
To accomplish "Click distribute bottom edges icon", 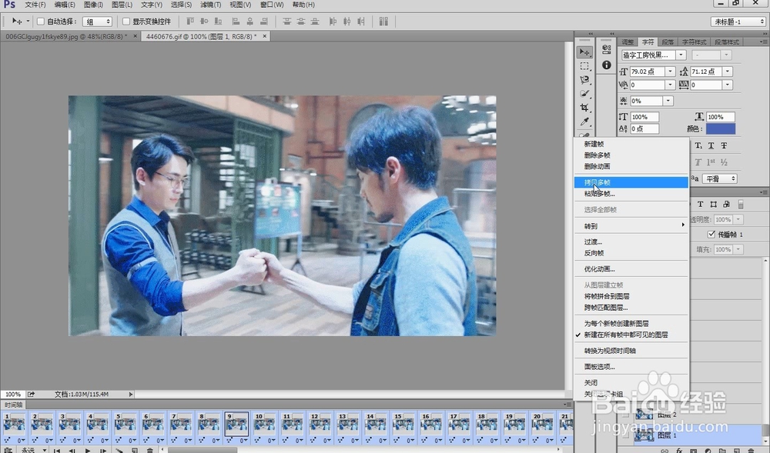I will pos(315,21).
